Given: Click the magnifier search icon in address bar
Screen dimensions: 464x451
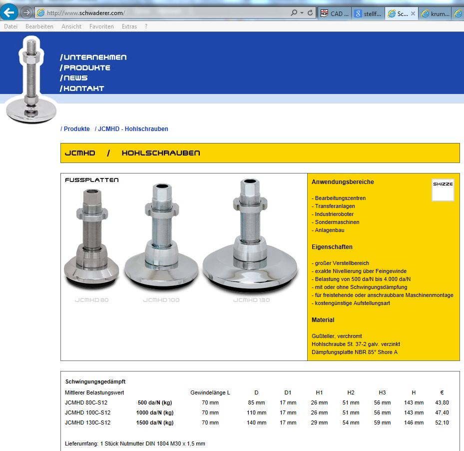Looking at the screenshot, I should (x=294, y=12).
